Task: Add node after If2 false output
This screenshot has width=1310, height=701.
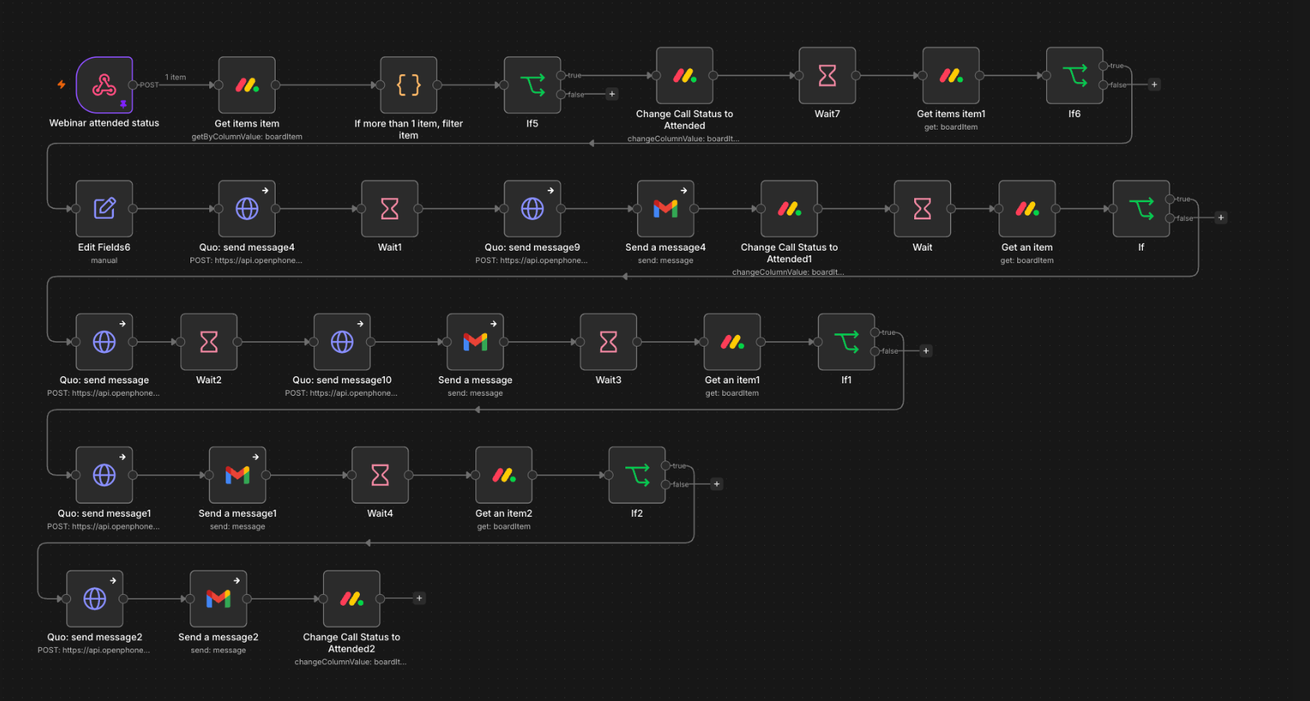Action: pos(717,484)
